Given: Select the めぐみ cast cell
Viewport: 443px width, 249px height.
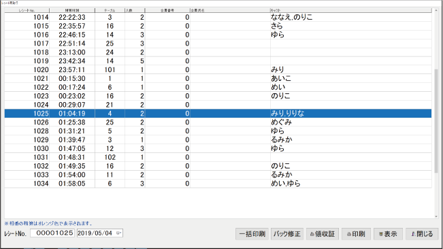Looking at the screenshot, I should [350, 122].
